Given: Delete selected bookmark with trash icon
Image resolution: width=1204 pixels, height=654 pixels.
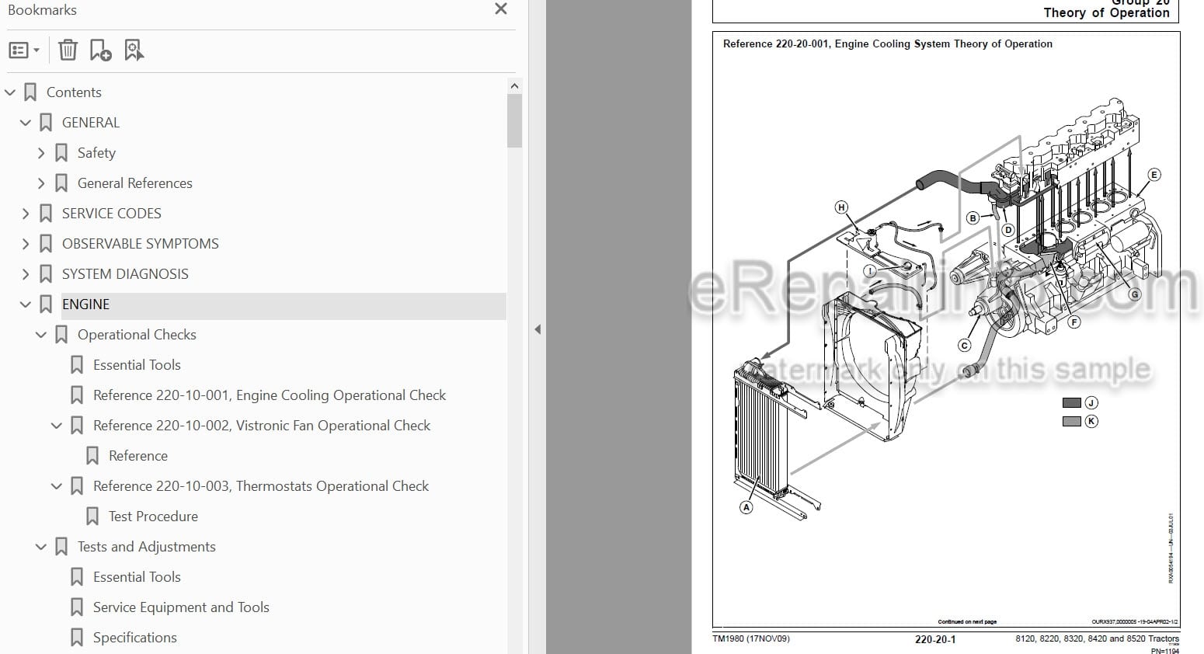Looking at the screenshot, I should [68, 50].
